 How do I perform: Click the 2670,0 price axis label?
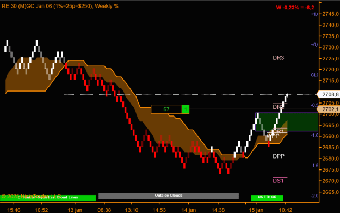click(330, 181)
